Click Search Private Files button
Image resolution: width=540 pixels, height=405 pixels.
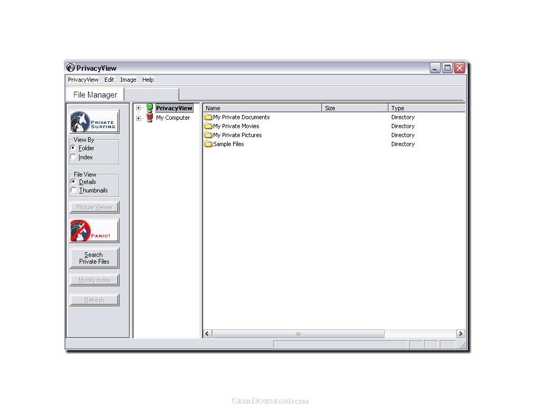[94, 258]
